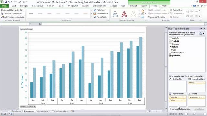Open the Rohdaten worksheet tab
207x116 pixels.
click(x=16, y=111)
